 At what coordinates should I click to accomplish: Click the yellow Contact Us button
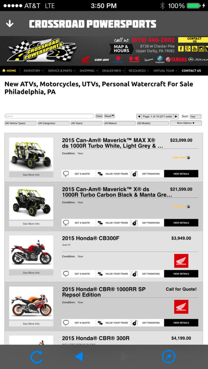tap(193, 40)
